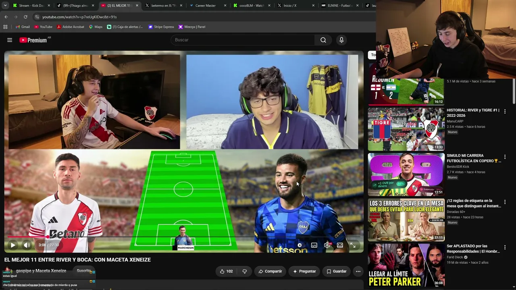
Task: Open the YouTube bookmark
Action: click(43, 27)
